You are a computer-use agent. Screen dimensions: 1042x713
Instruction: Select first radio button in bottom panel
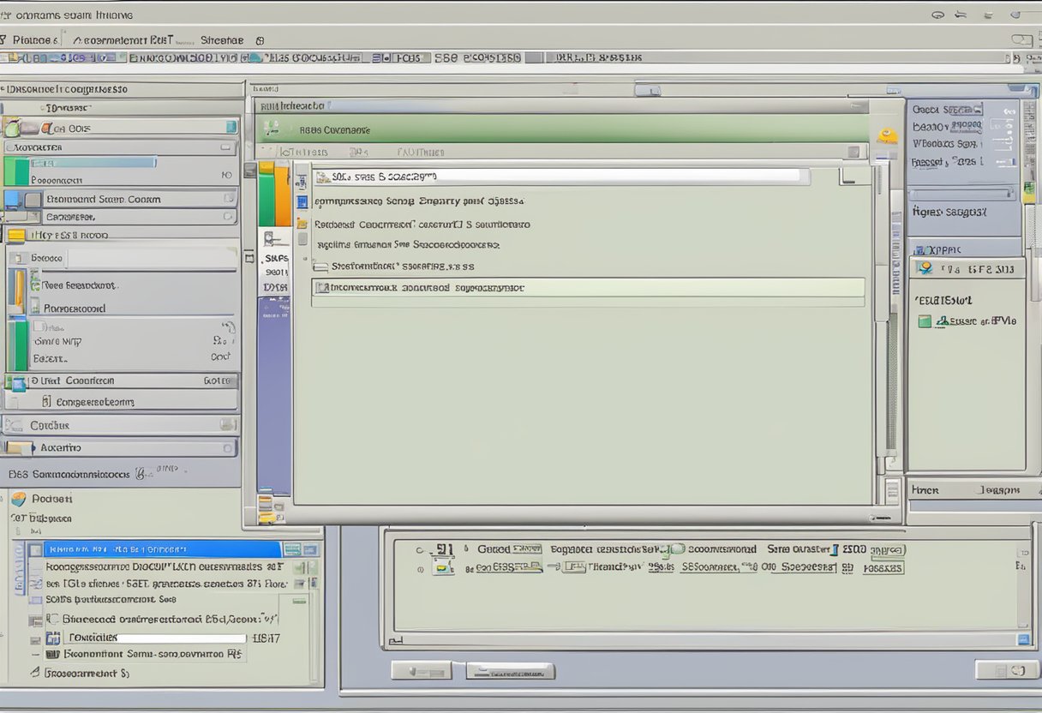(419, 550)
